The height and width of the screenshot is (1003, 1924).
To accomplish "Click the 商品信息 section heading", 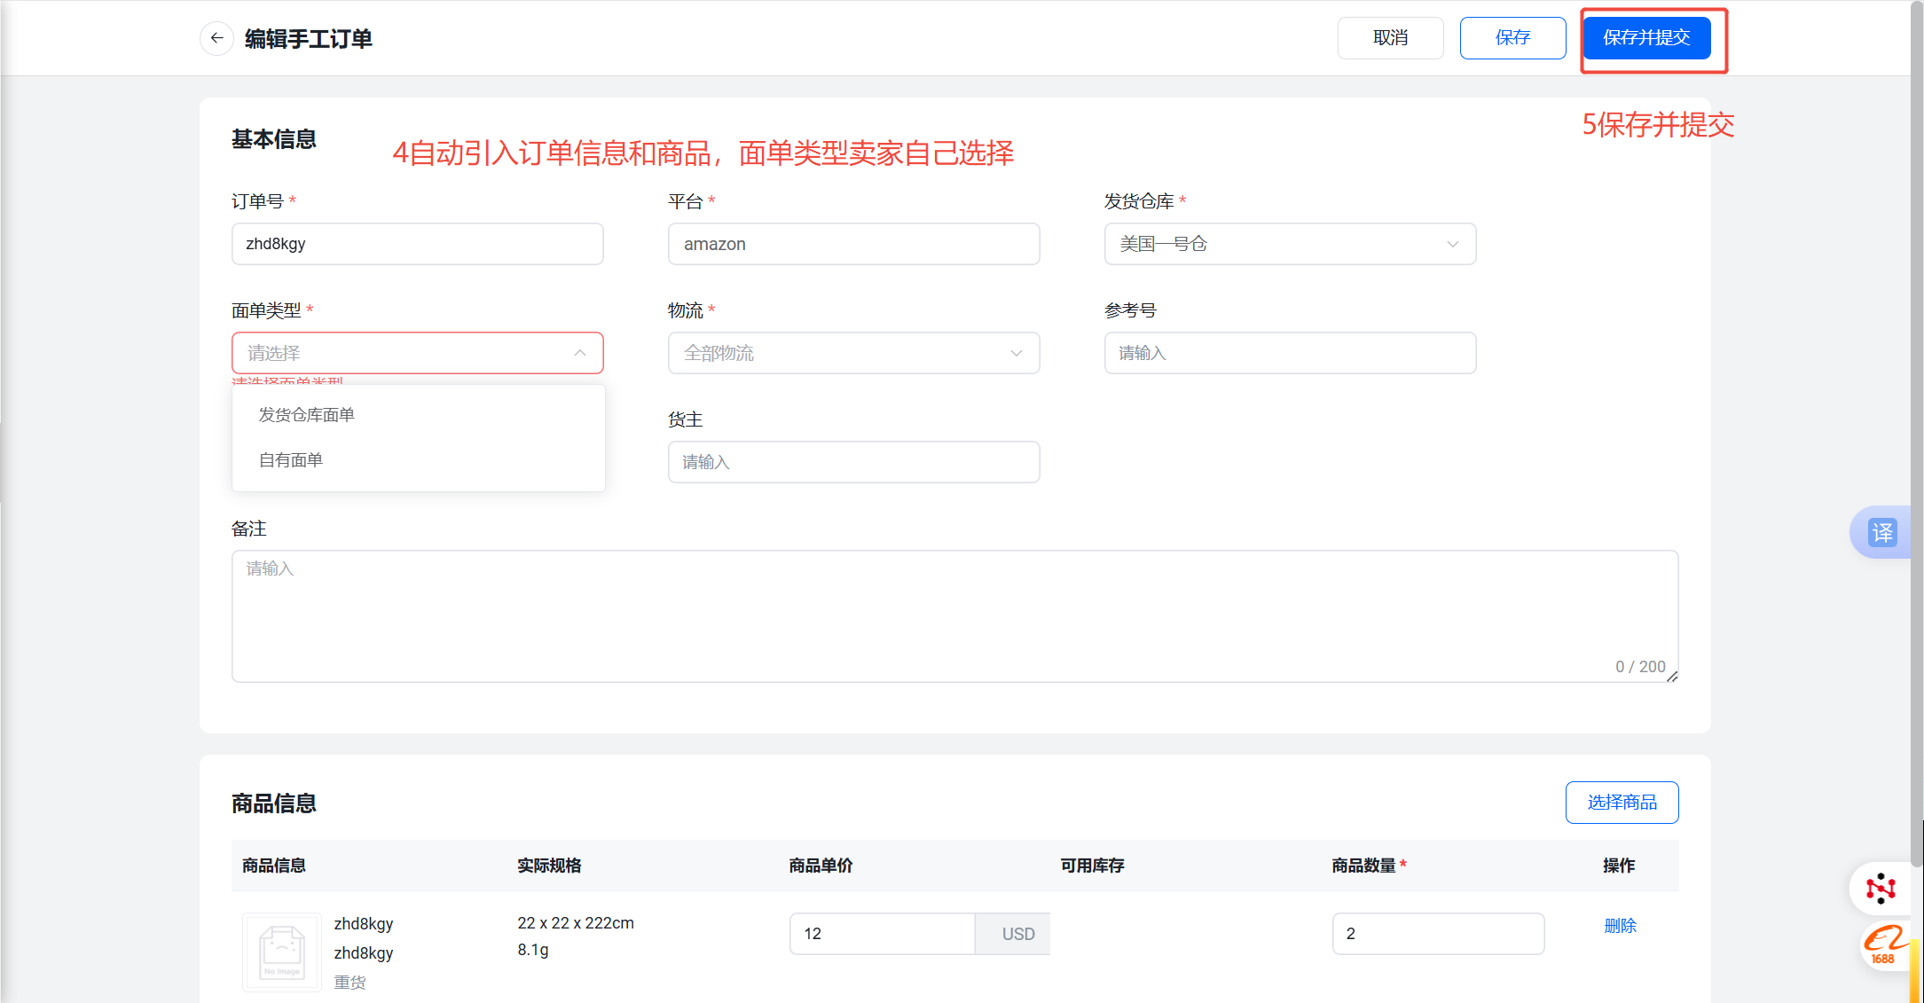I will (x=274, y=803).
